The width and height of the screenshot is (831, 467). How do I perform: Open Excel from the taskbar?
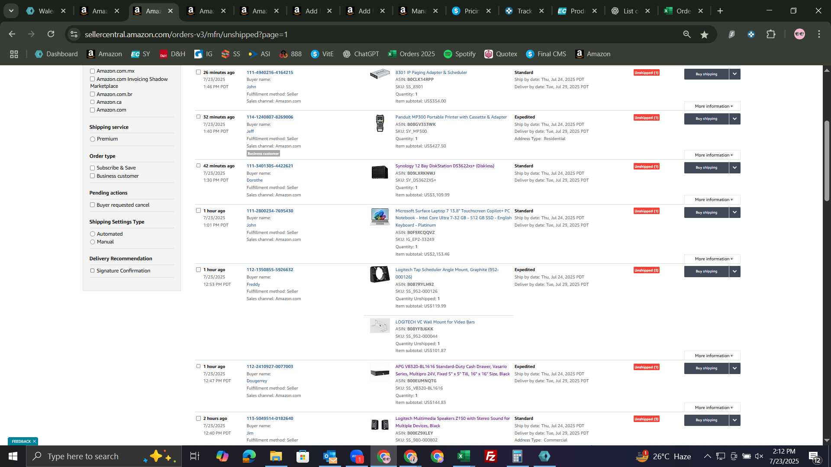coord(464,456)
